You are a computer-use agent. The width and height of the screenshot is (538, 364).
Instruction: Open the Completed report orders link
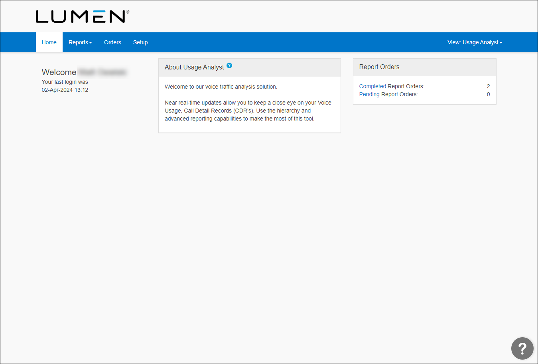coord(372,86)
